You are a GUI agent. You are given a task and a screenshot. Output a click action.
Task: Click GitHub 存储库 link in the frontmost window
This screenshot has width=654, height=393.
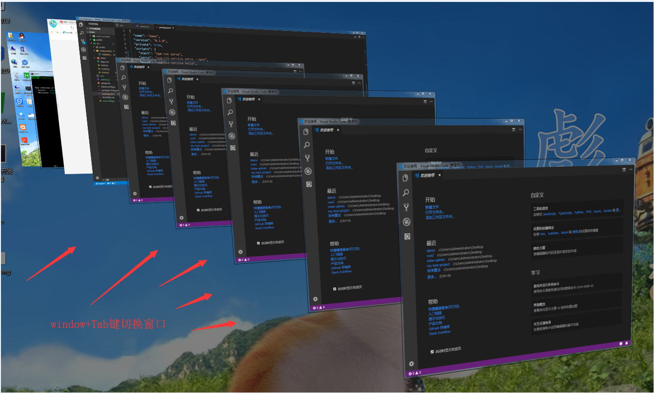(439, 327)
